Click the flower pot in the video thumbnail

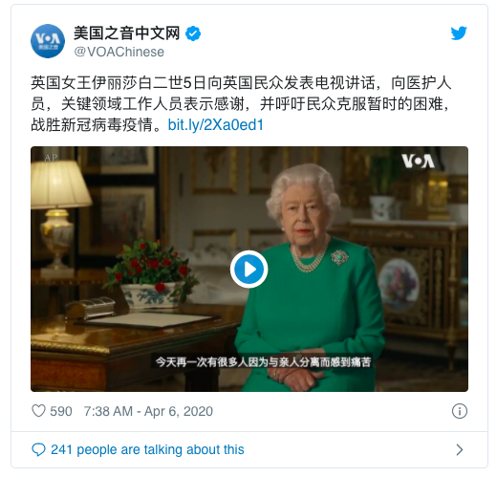pyautogui.click(x=150, y=276)
